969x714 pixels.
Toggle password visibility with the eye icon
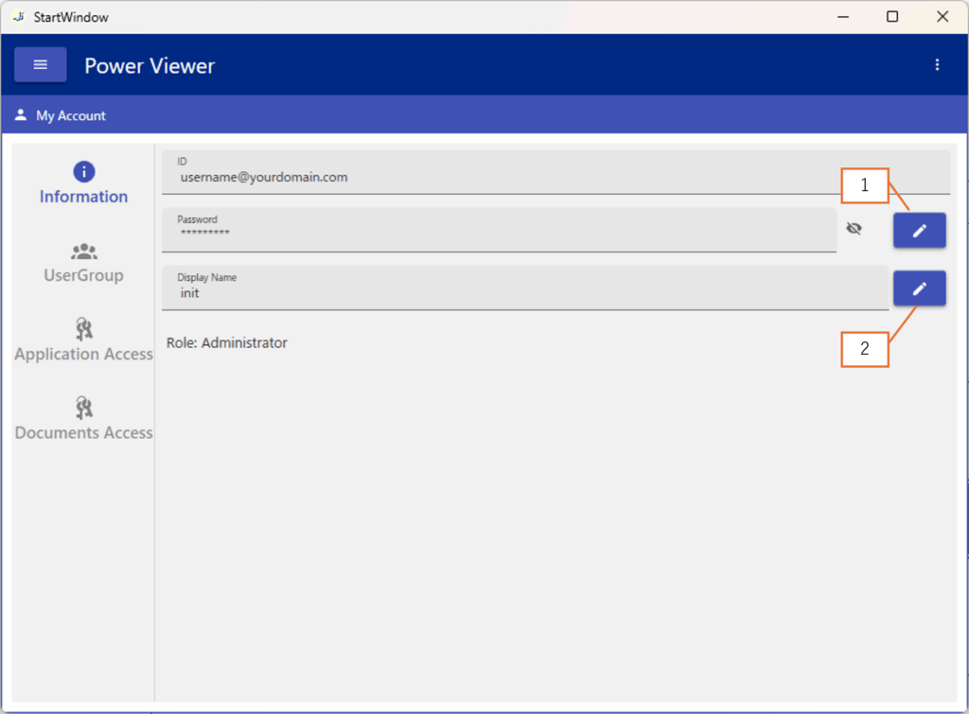pyautogui.click(x=854, y=229)
